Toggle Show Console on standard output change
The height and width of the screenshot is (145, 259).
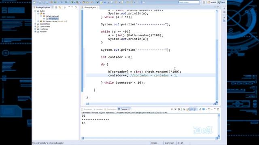click(x=191, y=109)
